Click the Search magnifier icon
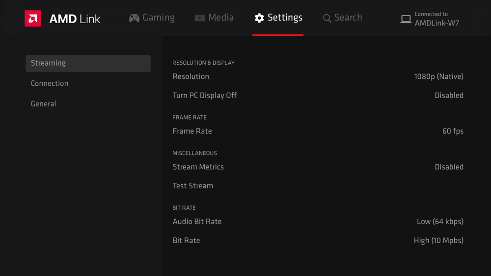491x276 pixels. pyautogui.click(x=327, y=19)
